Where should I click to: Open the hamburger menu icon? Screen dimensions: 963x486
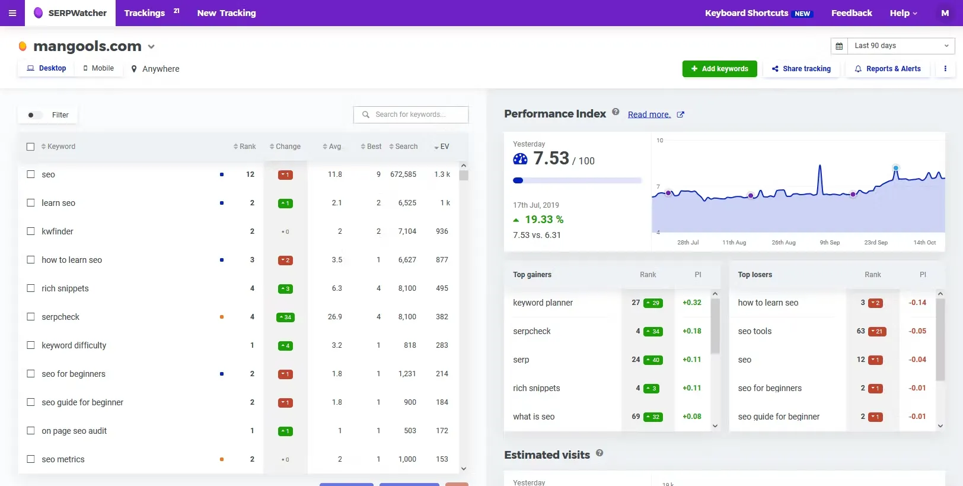[12, 13]
